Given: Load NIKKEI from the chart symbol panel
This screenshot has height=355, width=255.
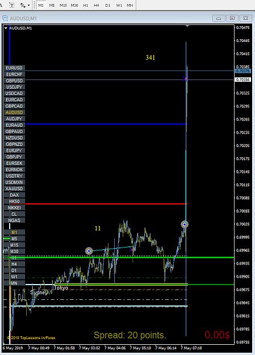Looking at the screenshot, I should (x=14, y=208).
